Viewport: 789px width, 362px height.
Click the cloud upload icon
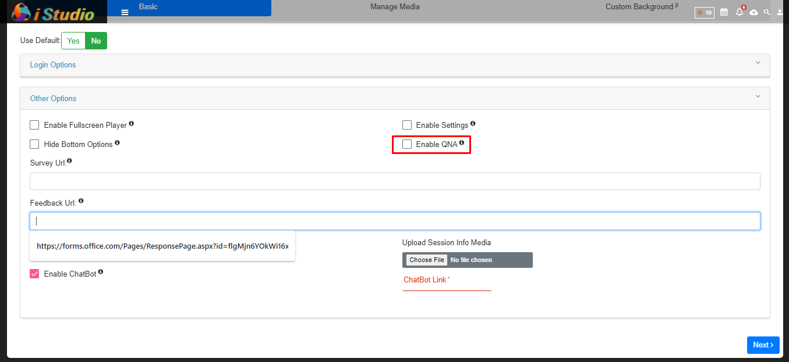coord(754,12)
